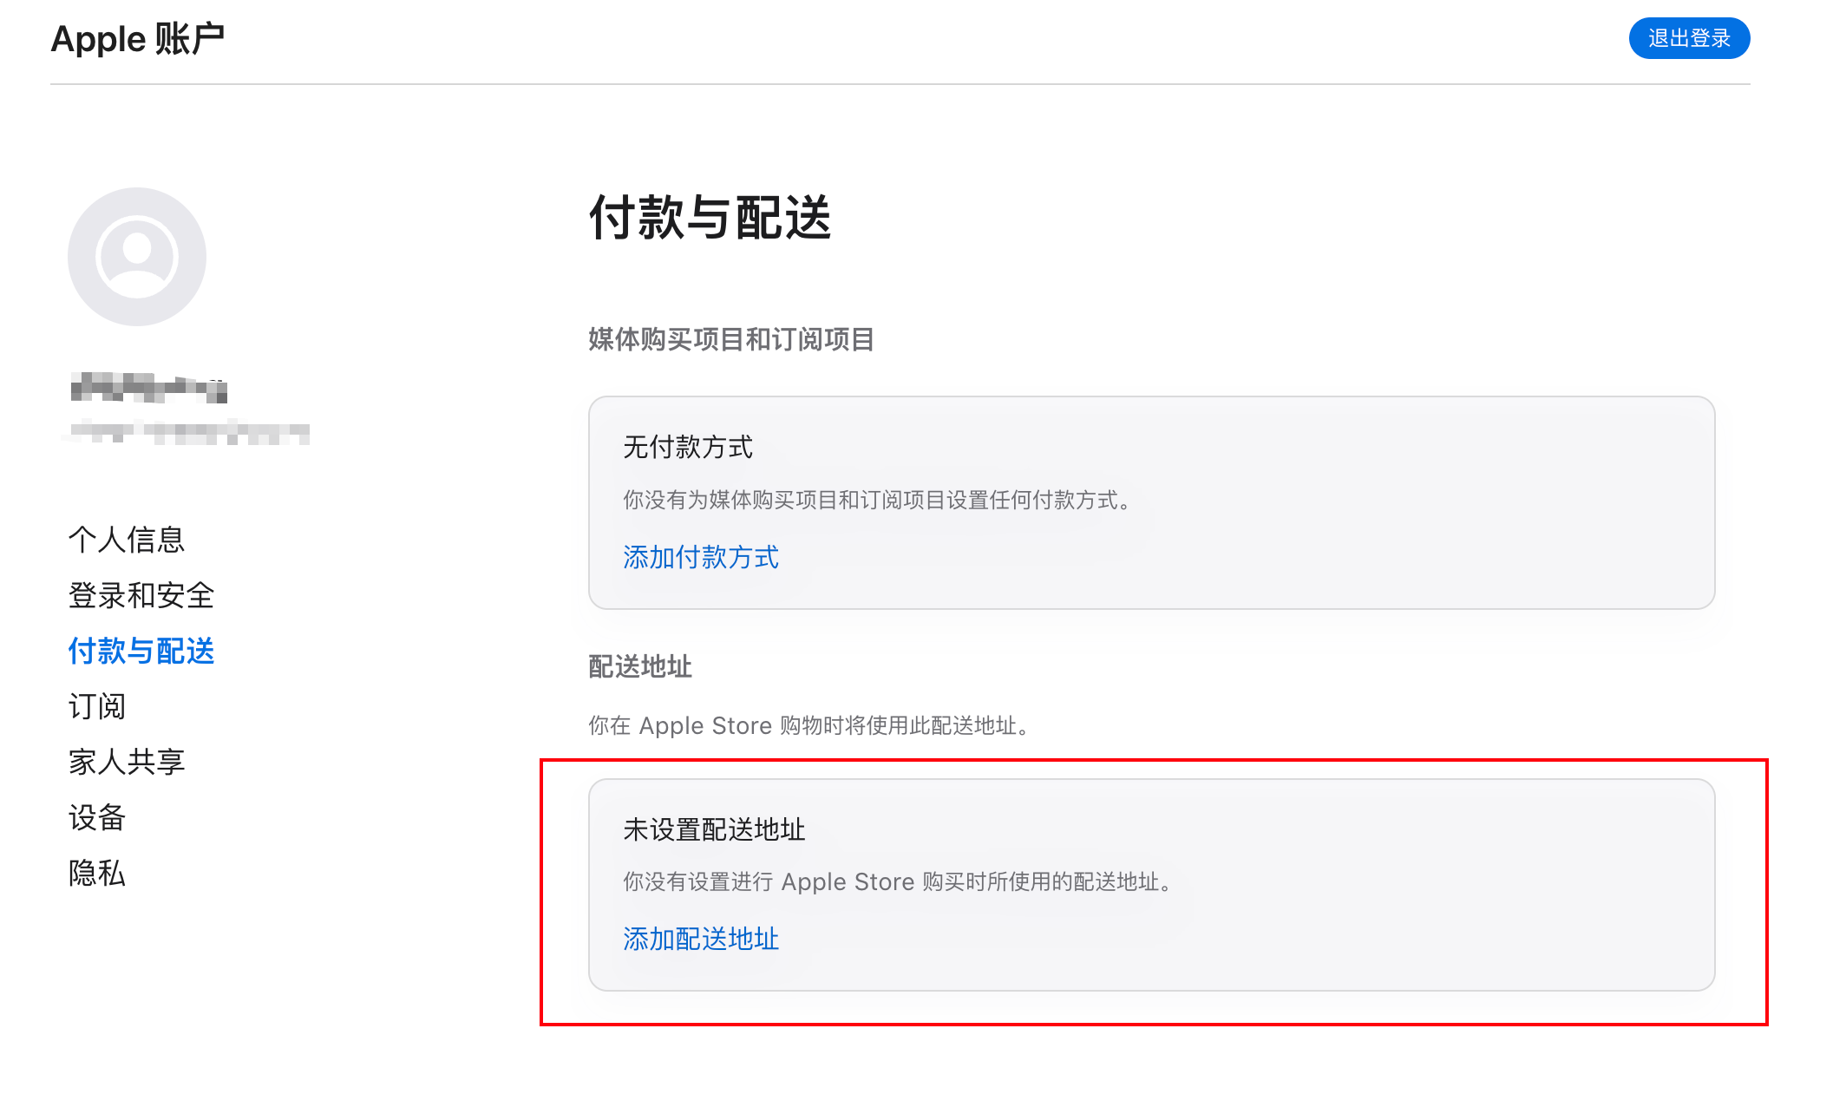1846x1107 pixels.
Task: Click the 添加配送地址 link
Action: (701, 939)
